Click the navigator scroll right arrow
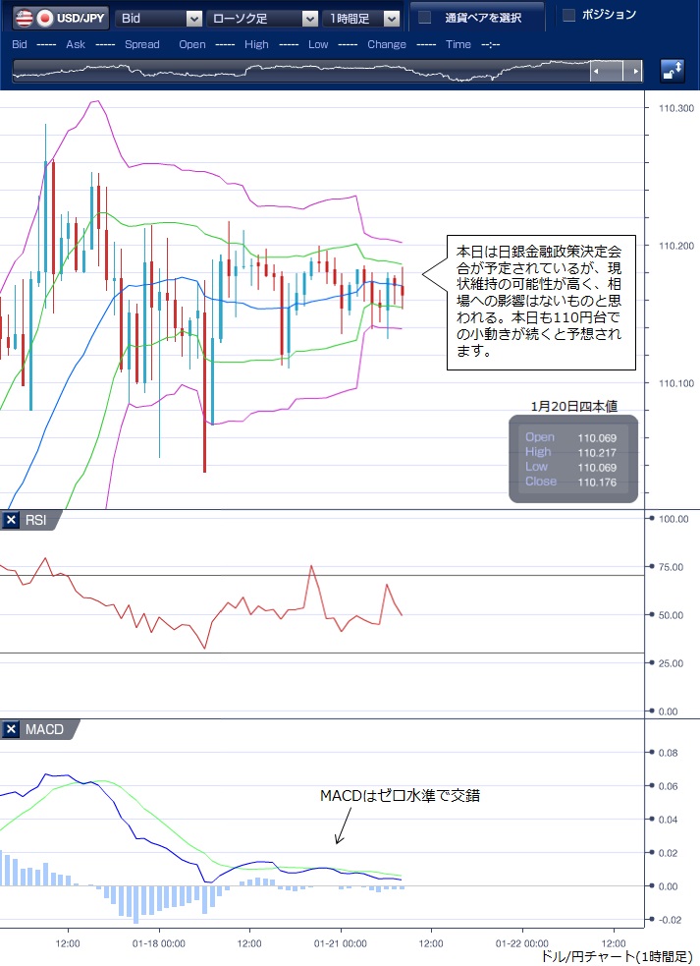 (636, 72)
